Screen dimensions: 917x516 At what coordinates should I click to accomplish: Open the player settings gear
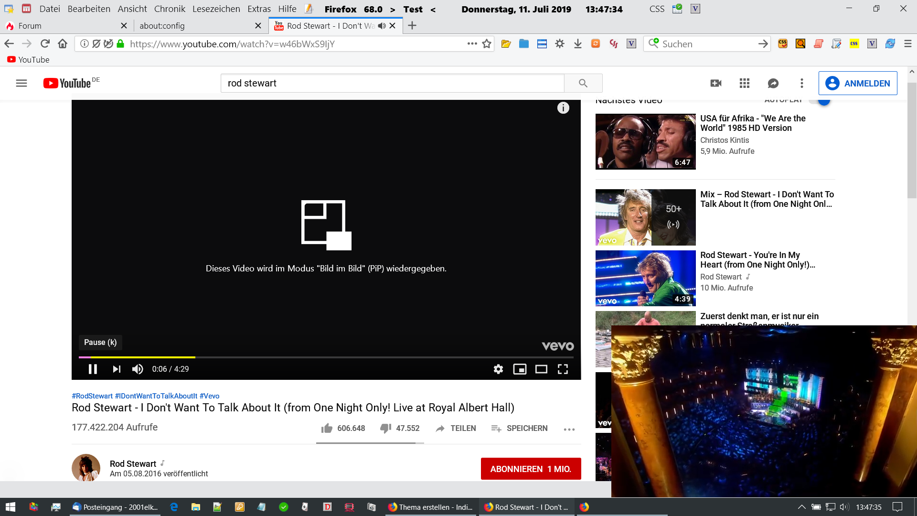pyautogui.click(x=498, y=369)
